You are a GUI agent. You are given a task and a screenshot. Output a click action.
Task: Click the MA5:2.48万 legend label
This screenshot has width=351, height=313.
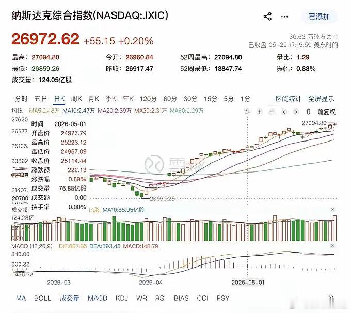44,111
